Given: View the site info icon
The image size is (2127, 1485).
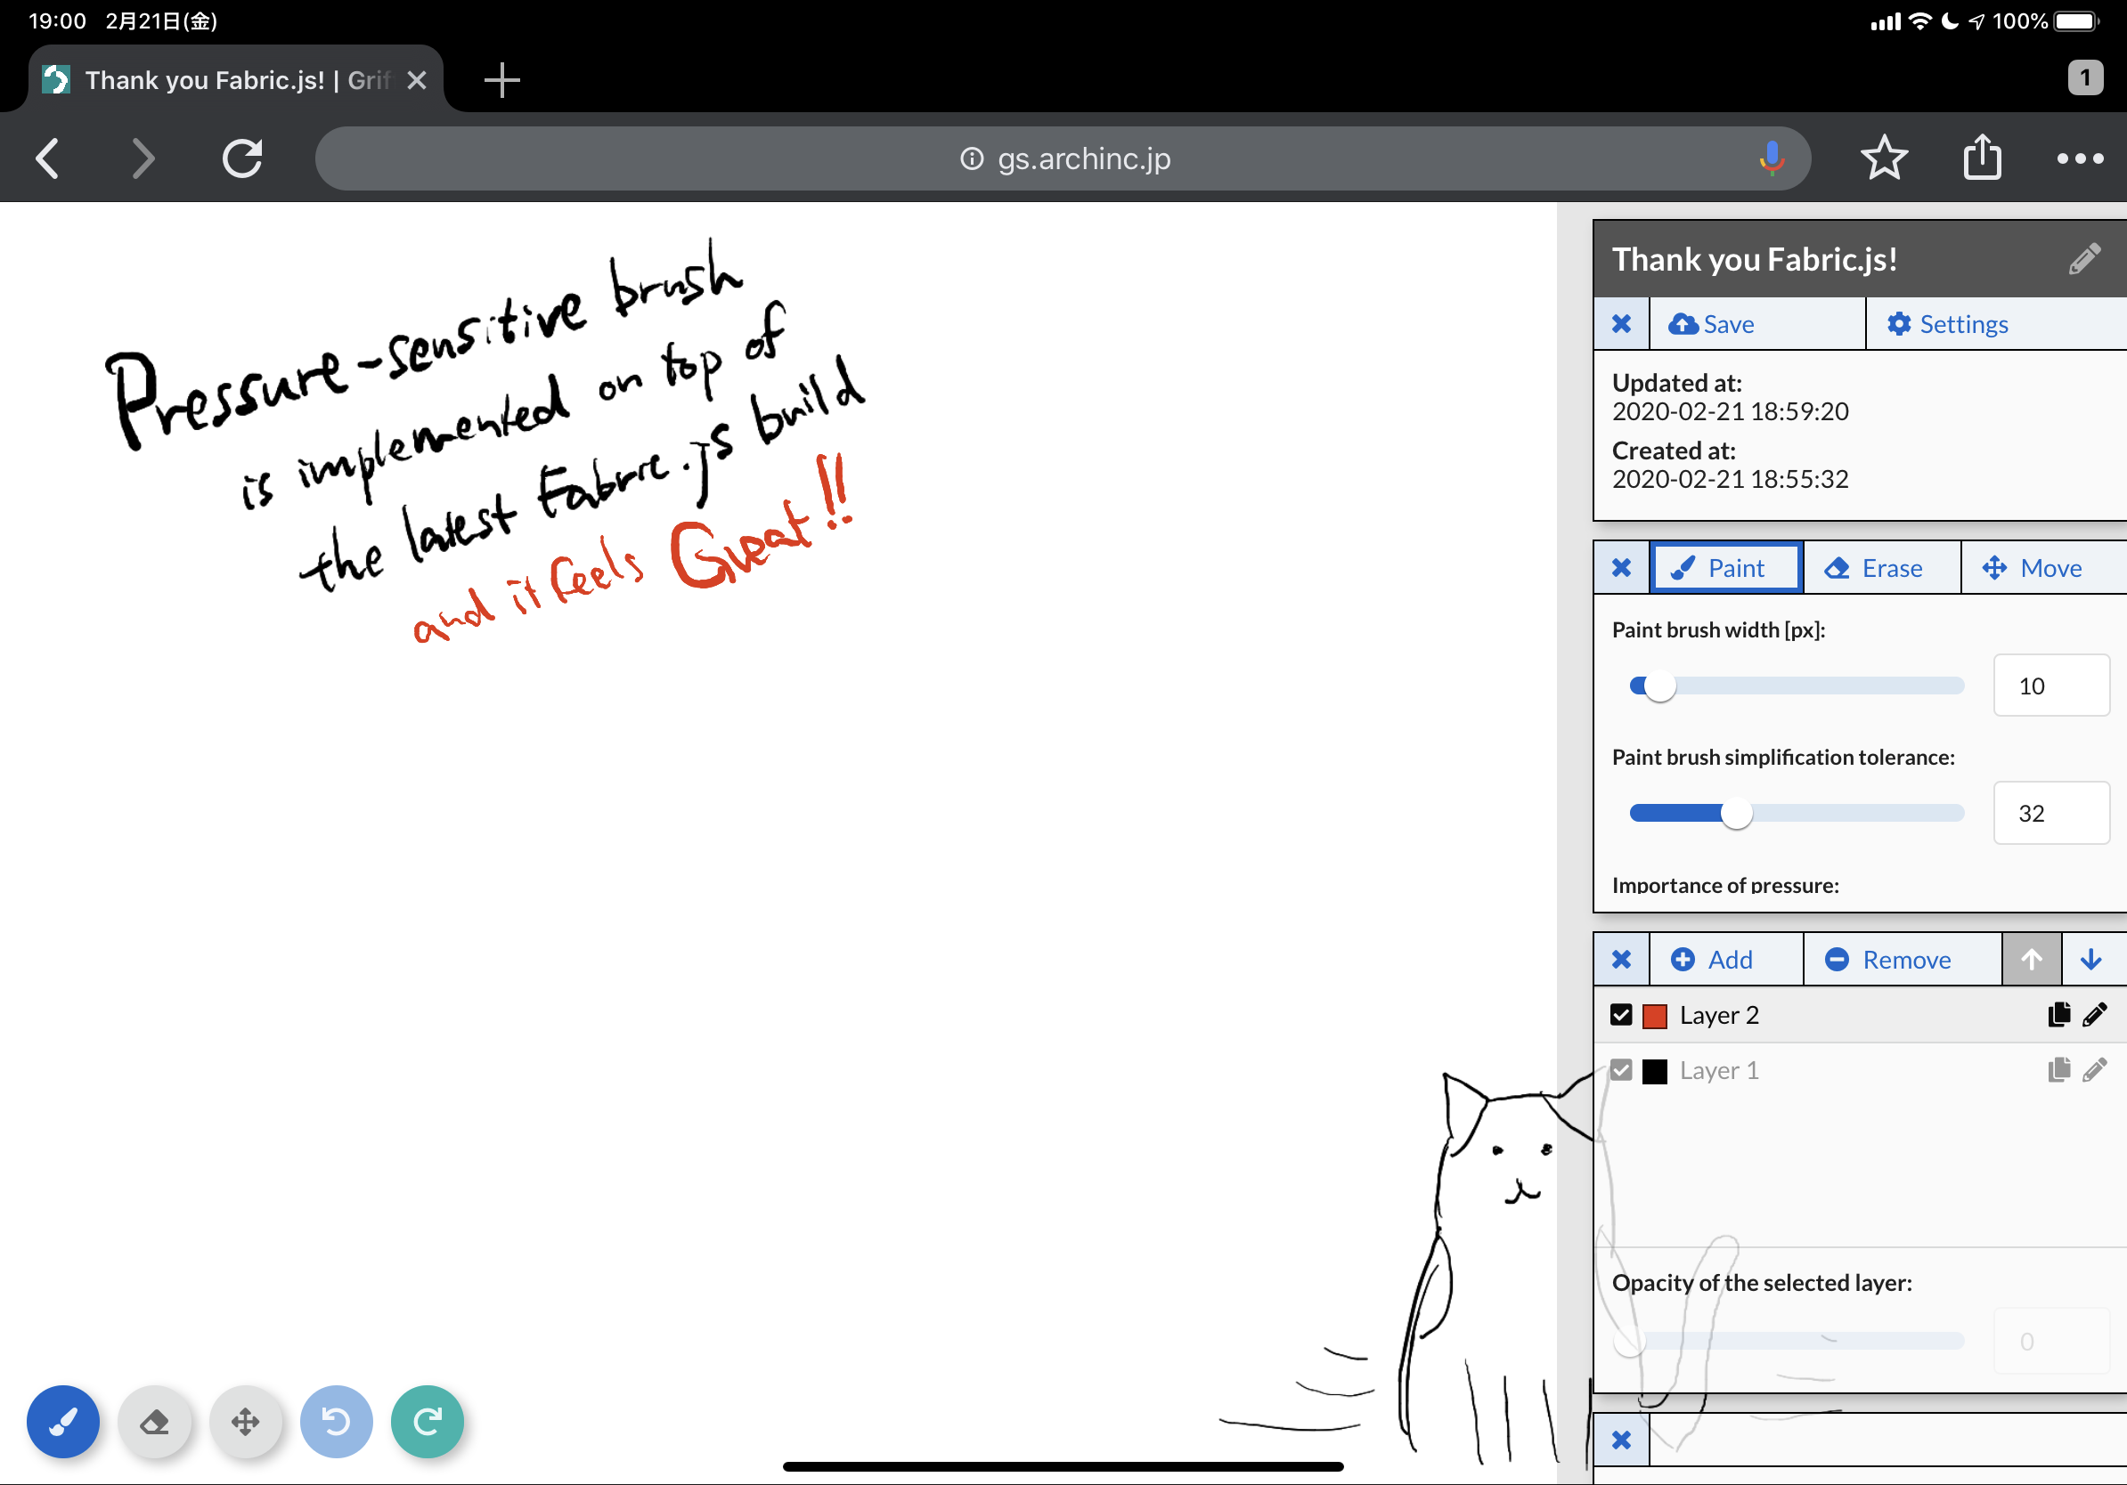Looking at the screenshot, I should [971, 158].
